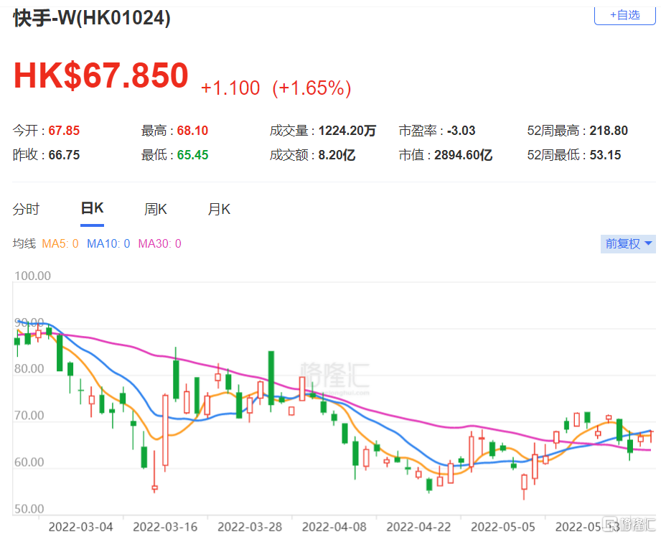661x537 pixels.
Task: Select the 日K daily chart tab
Action: (93, 208)
